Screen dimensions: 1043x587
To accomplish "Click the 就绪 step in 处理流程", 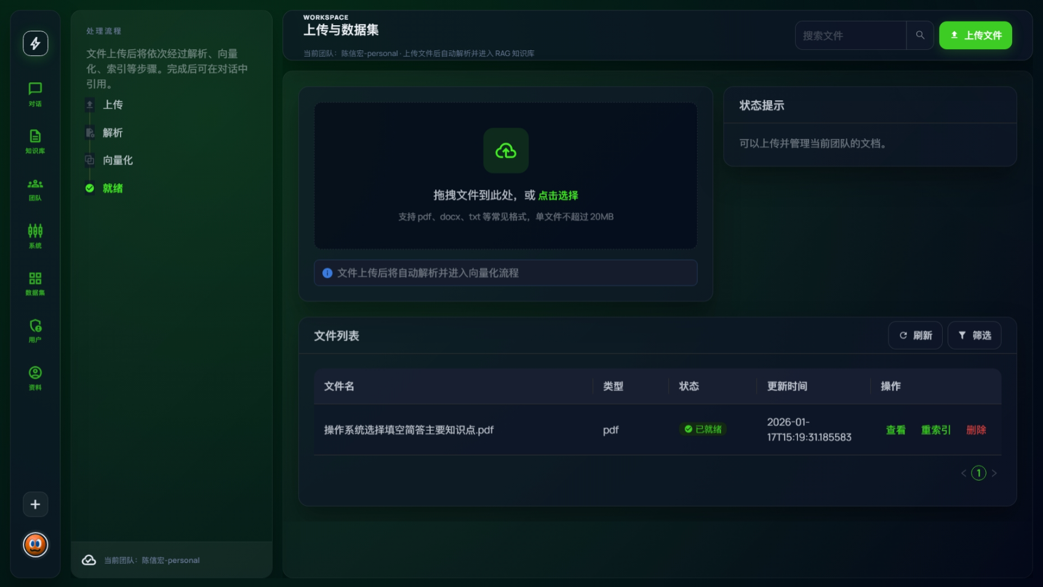I will tap(111, 188).
